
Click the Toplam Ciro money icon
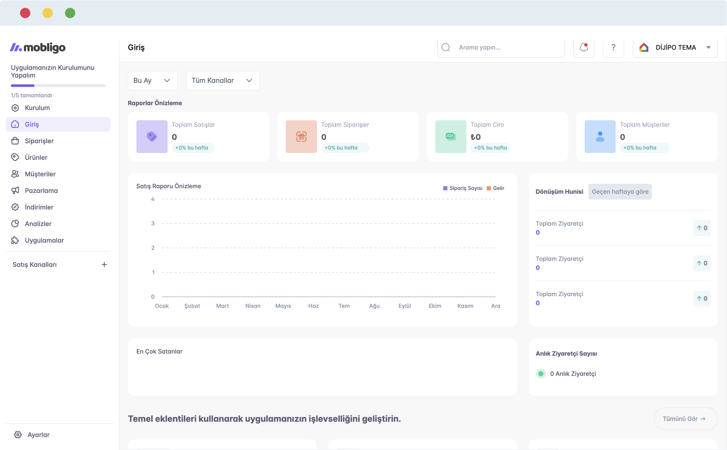click(x=450, y=136)
